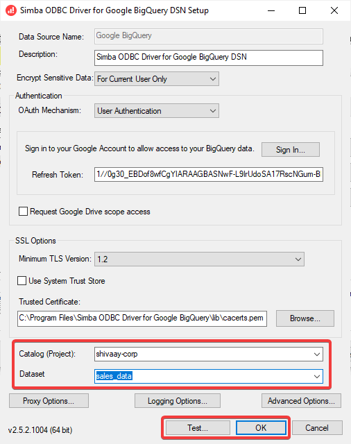The height and width of the screenshot is (444, 351).
Task: Click the "Minimum TLS Version:" label
Action: (x=55, y=259)
